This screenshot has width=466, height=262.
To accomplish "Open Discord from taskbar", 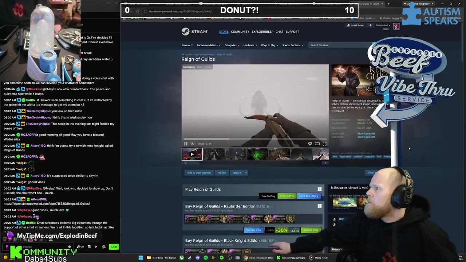I will (x=198, y=258).
